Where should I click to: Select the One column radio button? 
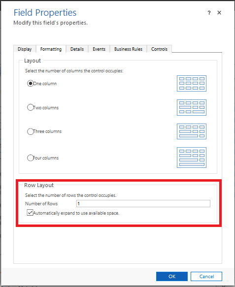30,84
